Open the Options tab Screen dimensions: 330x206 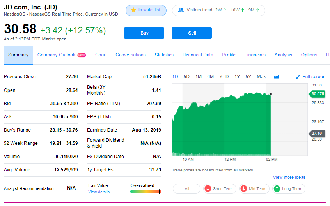309,55
